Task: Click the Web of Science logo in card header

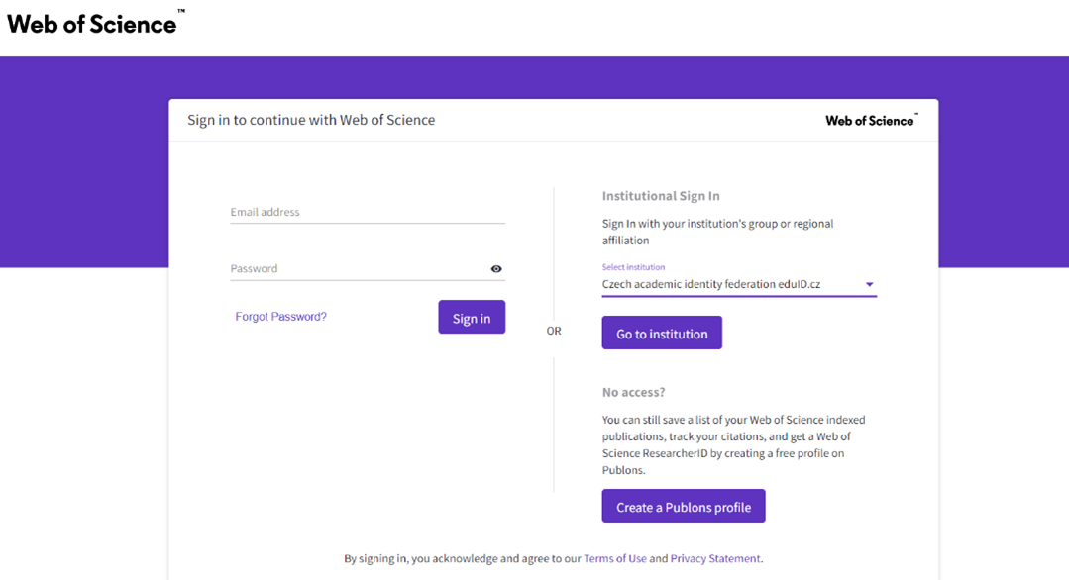Action: coord(871,121)
